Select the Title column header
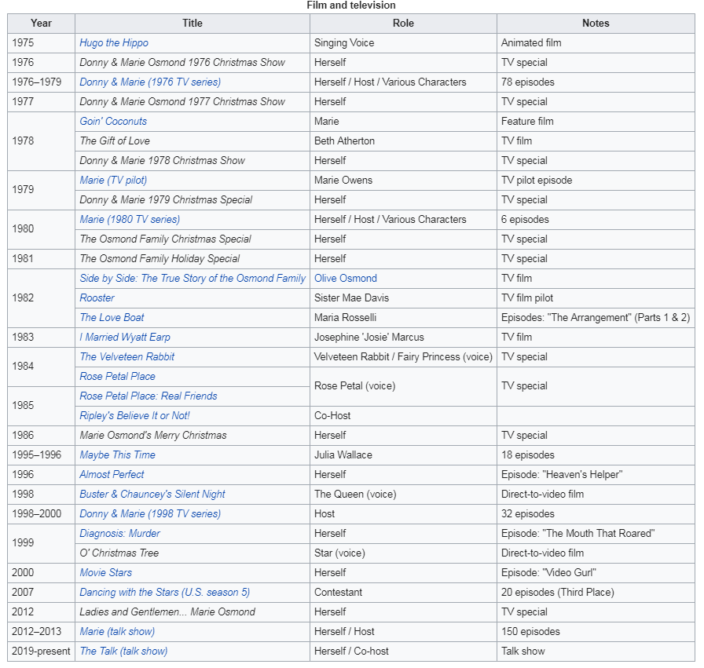The image size is (704, 668). (192, 24)
